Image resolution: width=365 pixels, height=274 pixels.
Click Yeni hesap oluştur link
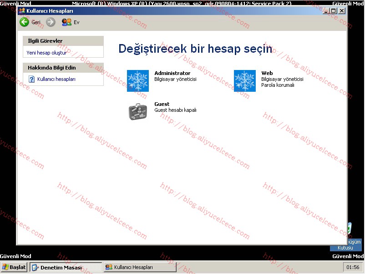click(46, 53)
